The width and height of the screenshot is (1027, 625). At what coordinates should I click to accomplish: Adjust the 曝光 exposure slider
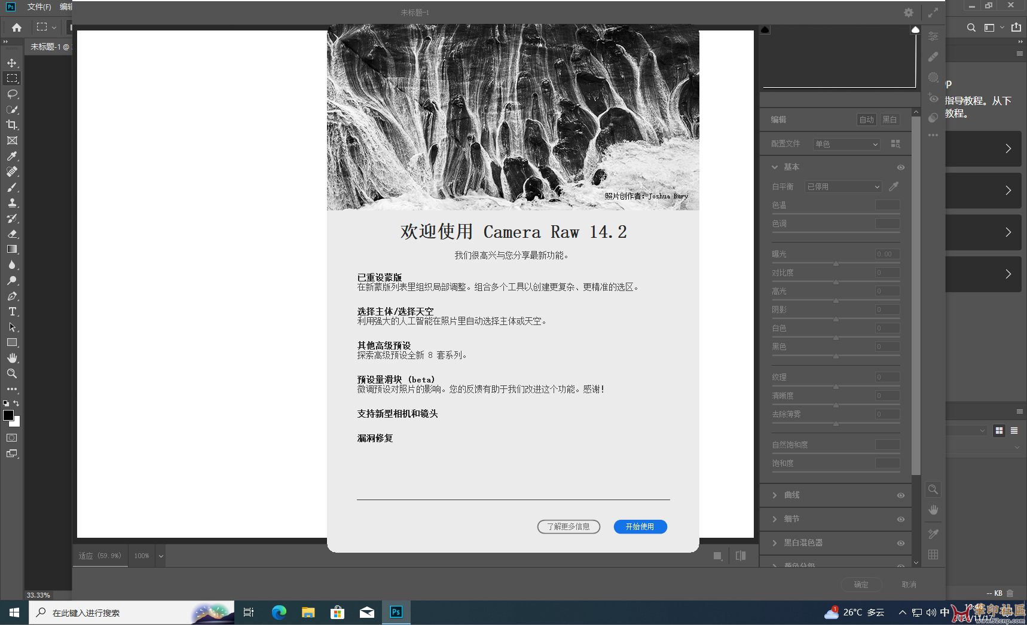tap(836, 264)
